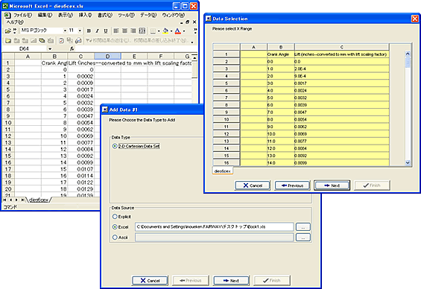The width and height of the screenshot is (421, 289).
Task: Click the Excel file path input field
Action: click(215, 227)
